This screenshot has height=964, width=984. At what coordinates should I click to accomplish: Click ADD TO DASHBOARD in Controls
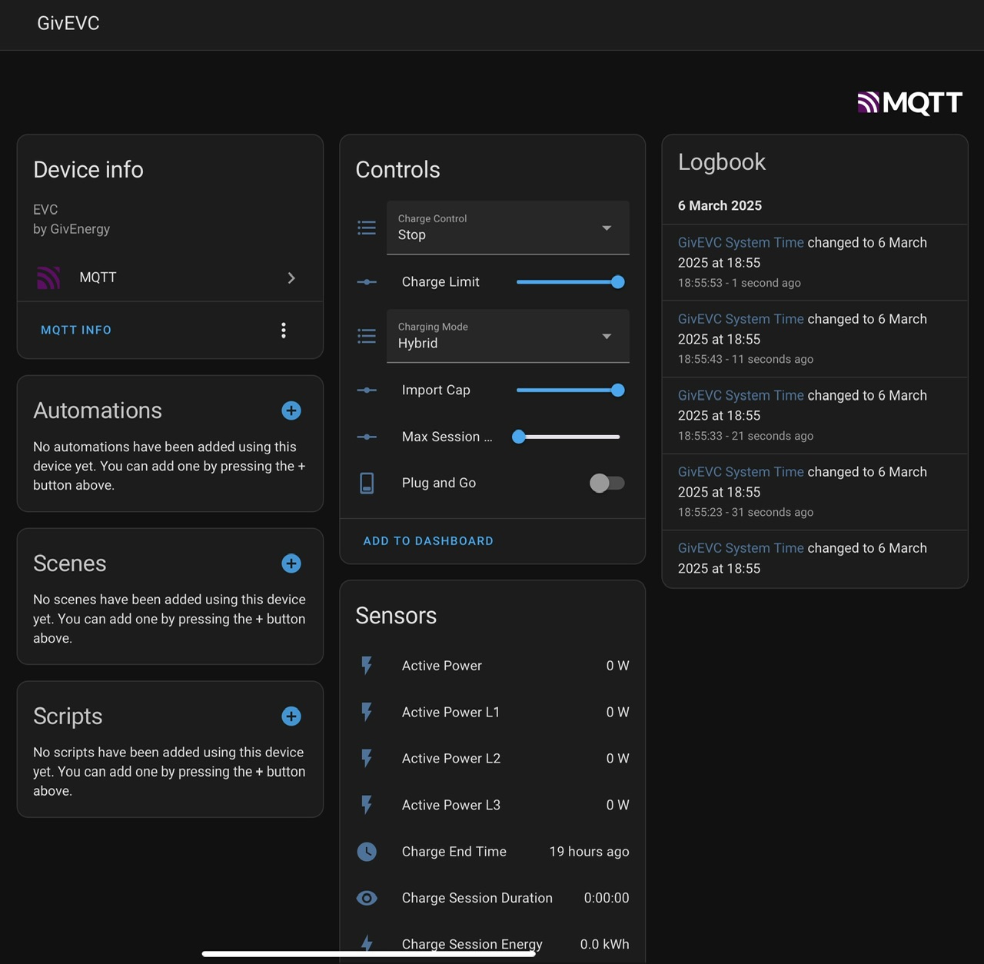tap(428, 541)
